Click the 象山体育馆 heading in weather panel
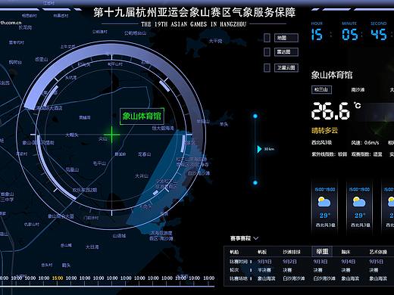This screenshot has width=394, height=295. click(x=332, y=75)
